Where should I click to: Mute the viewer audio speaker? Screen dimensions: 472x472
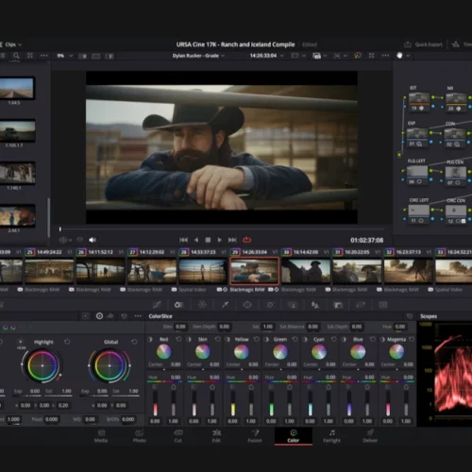[x=93, y=240]
